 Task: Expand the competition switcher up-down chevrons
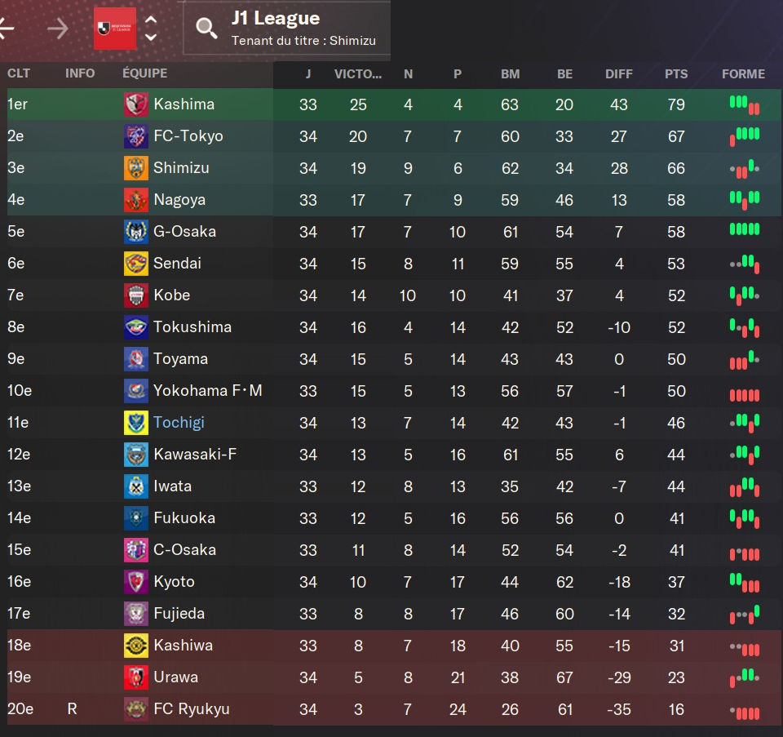[151, 29]
